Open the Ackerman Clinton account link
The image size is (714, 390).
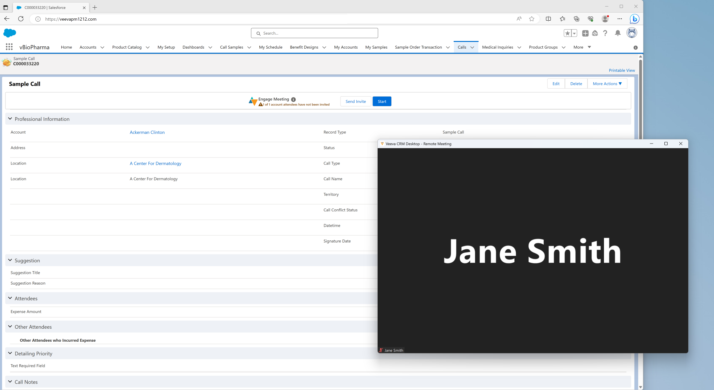[x=147, y=132]
